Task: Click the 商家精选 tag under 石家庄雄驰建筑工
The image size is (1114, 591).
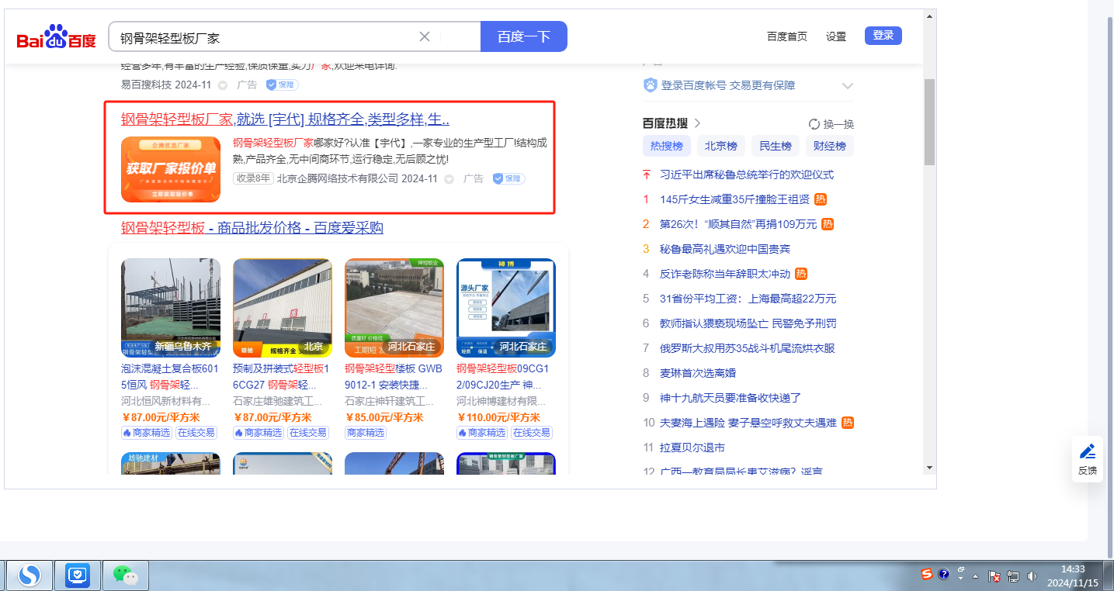Action: (x=259, y=433)
